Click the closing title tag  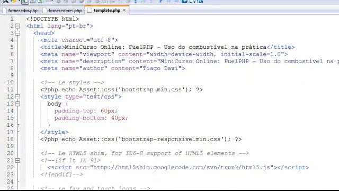point(280,47)
